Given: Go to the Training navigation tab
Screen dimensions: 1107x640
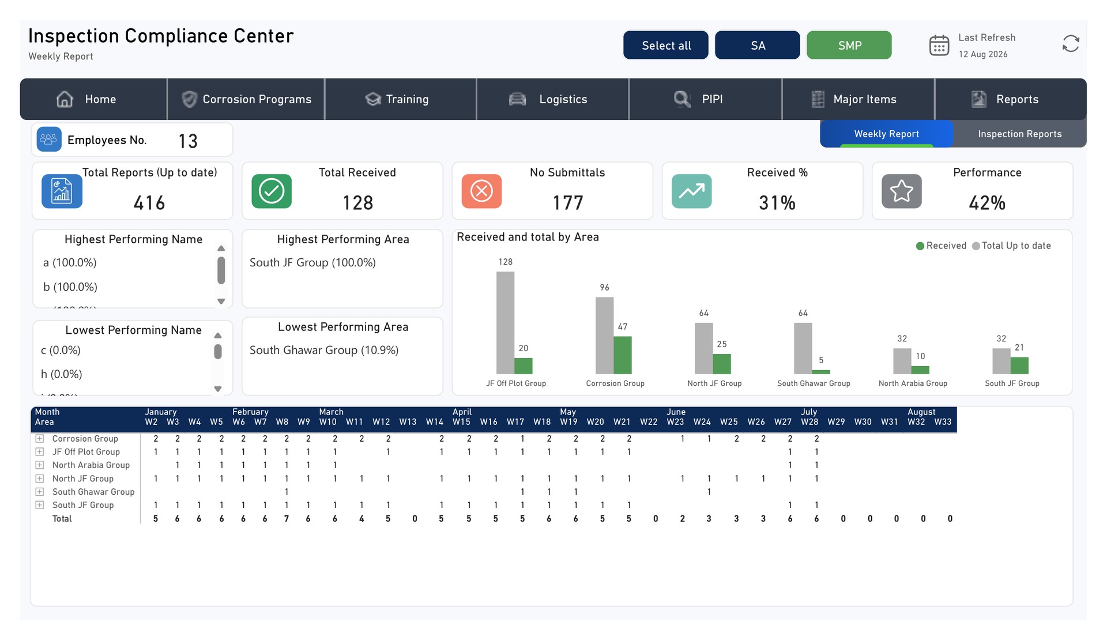Looking at the screenshot, I should tap(401, 99).
